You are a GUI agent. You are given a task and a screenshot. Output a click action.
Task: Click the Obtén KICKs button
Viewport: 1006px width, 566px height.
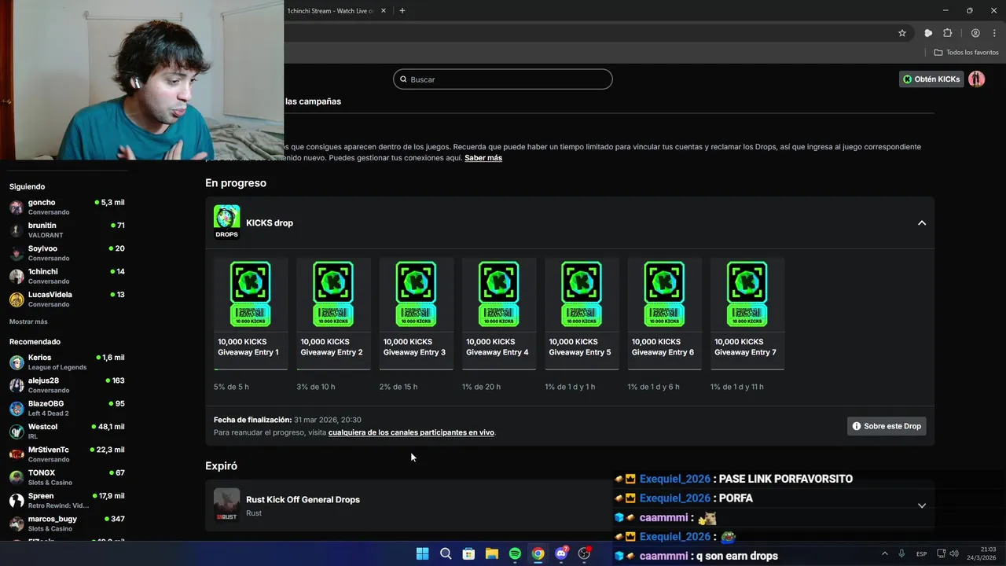931,79
